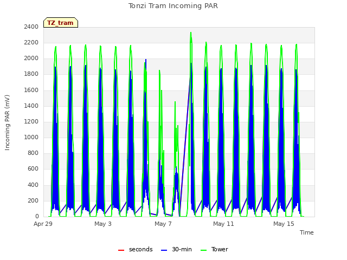This screenshot has width=347, height=260.
Task: Click the Time axis label
Action: coord(307,232)
